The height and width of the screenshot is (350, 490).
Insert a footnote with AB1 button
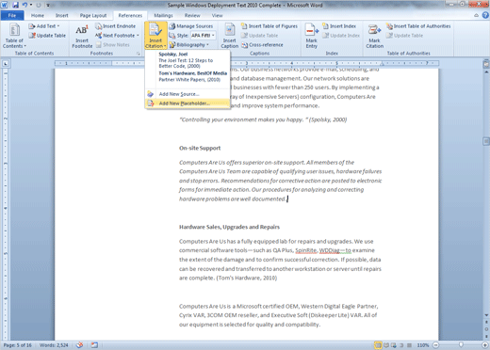click(82, 37)
